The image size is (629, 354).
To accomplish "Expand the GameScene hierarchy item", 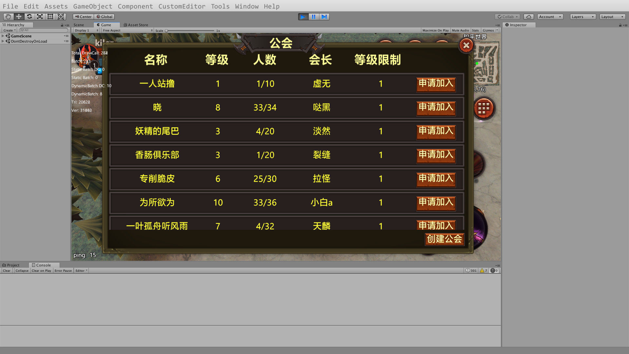I will pos(3,36).
